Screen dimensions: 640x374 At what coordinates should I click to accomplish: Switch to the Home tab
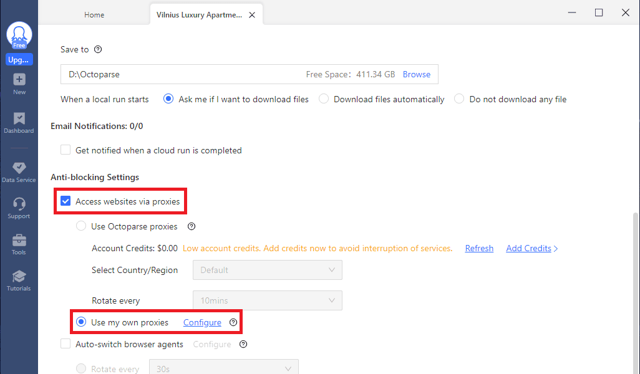[x=94, y=15]
